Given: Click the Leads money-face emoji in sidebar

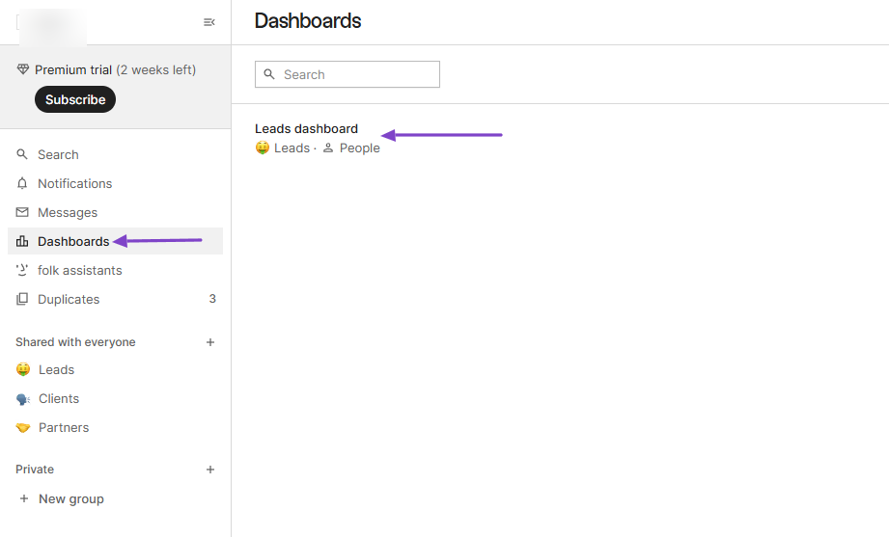Looking at the screenshot, I should coord(22,369).
